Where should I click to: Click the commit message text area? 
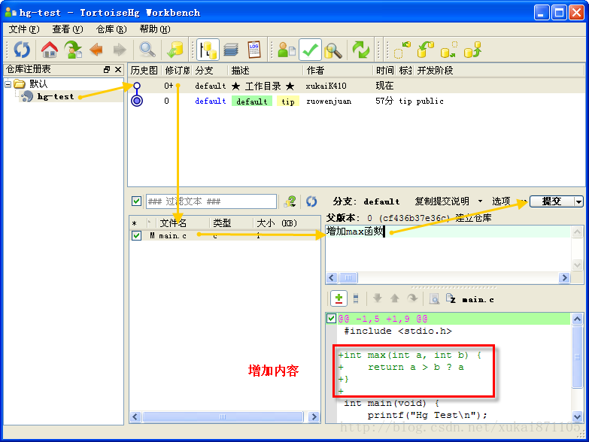click(448, 248)
